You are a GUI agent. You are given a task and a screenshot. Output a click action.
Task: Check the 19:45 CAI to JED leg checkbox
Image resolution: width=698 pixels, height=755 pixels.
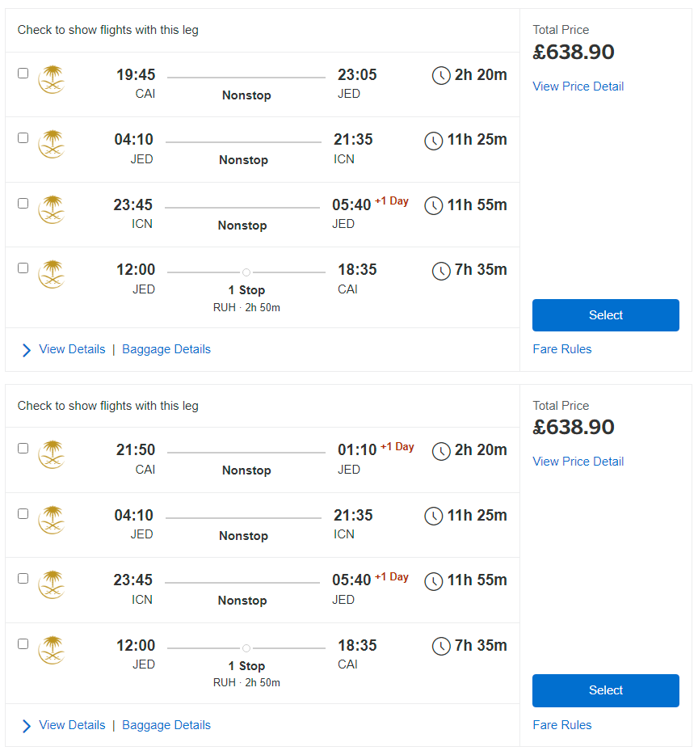[23, 74]
